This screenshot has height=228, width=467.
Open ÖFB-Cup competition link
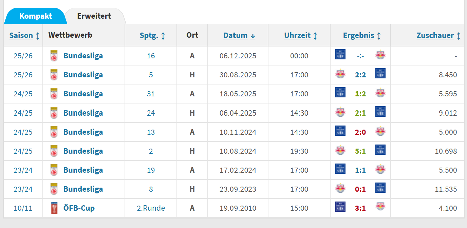(79, 208)
